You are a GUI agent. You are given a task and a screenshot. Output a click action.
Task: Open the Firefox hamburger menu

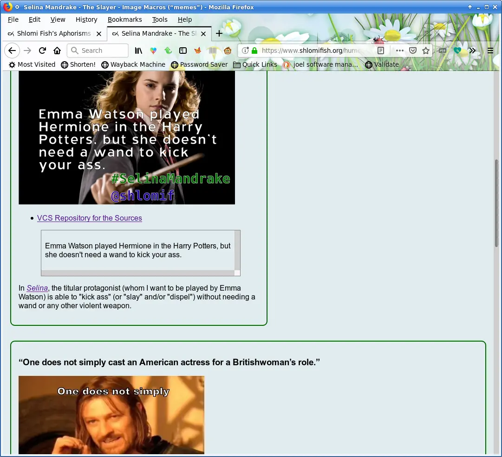[490, 51]
